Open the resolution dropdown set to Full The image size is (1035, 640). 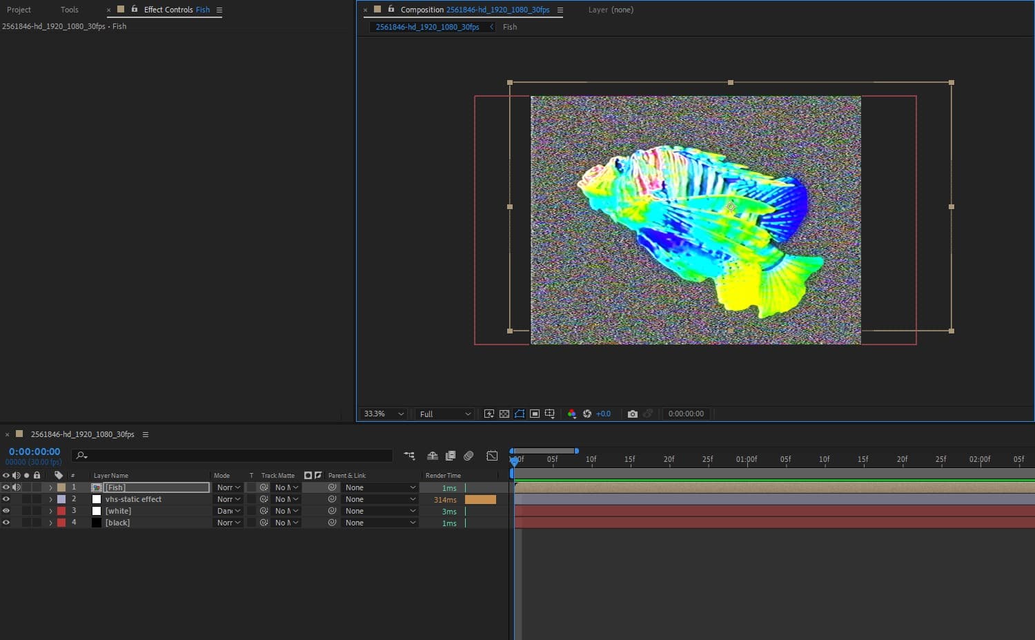click(444, 414)
